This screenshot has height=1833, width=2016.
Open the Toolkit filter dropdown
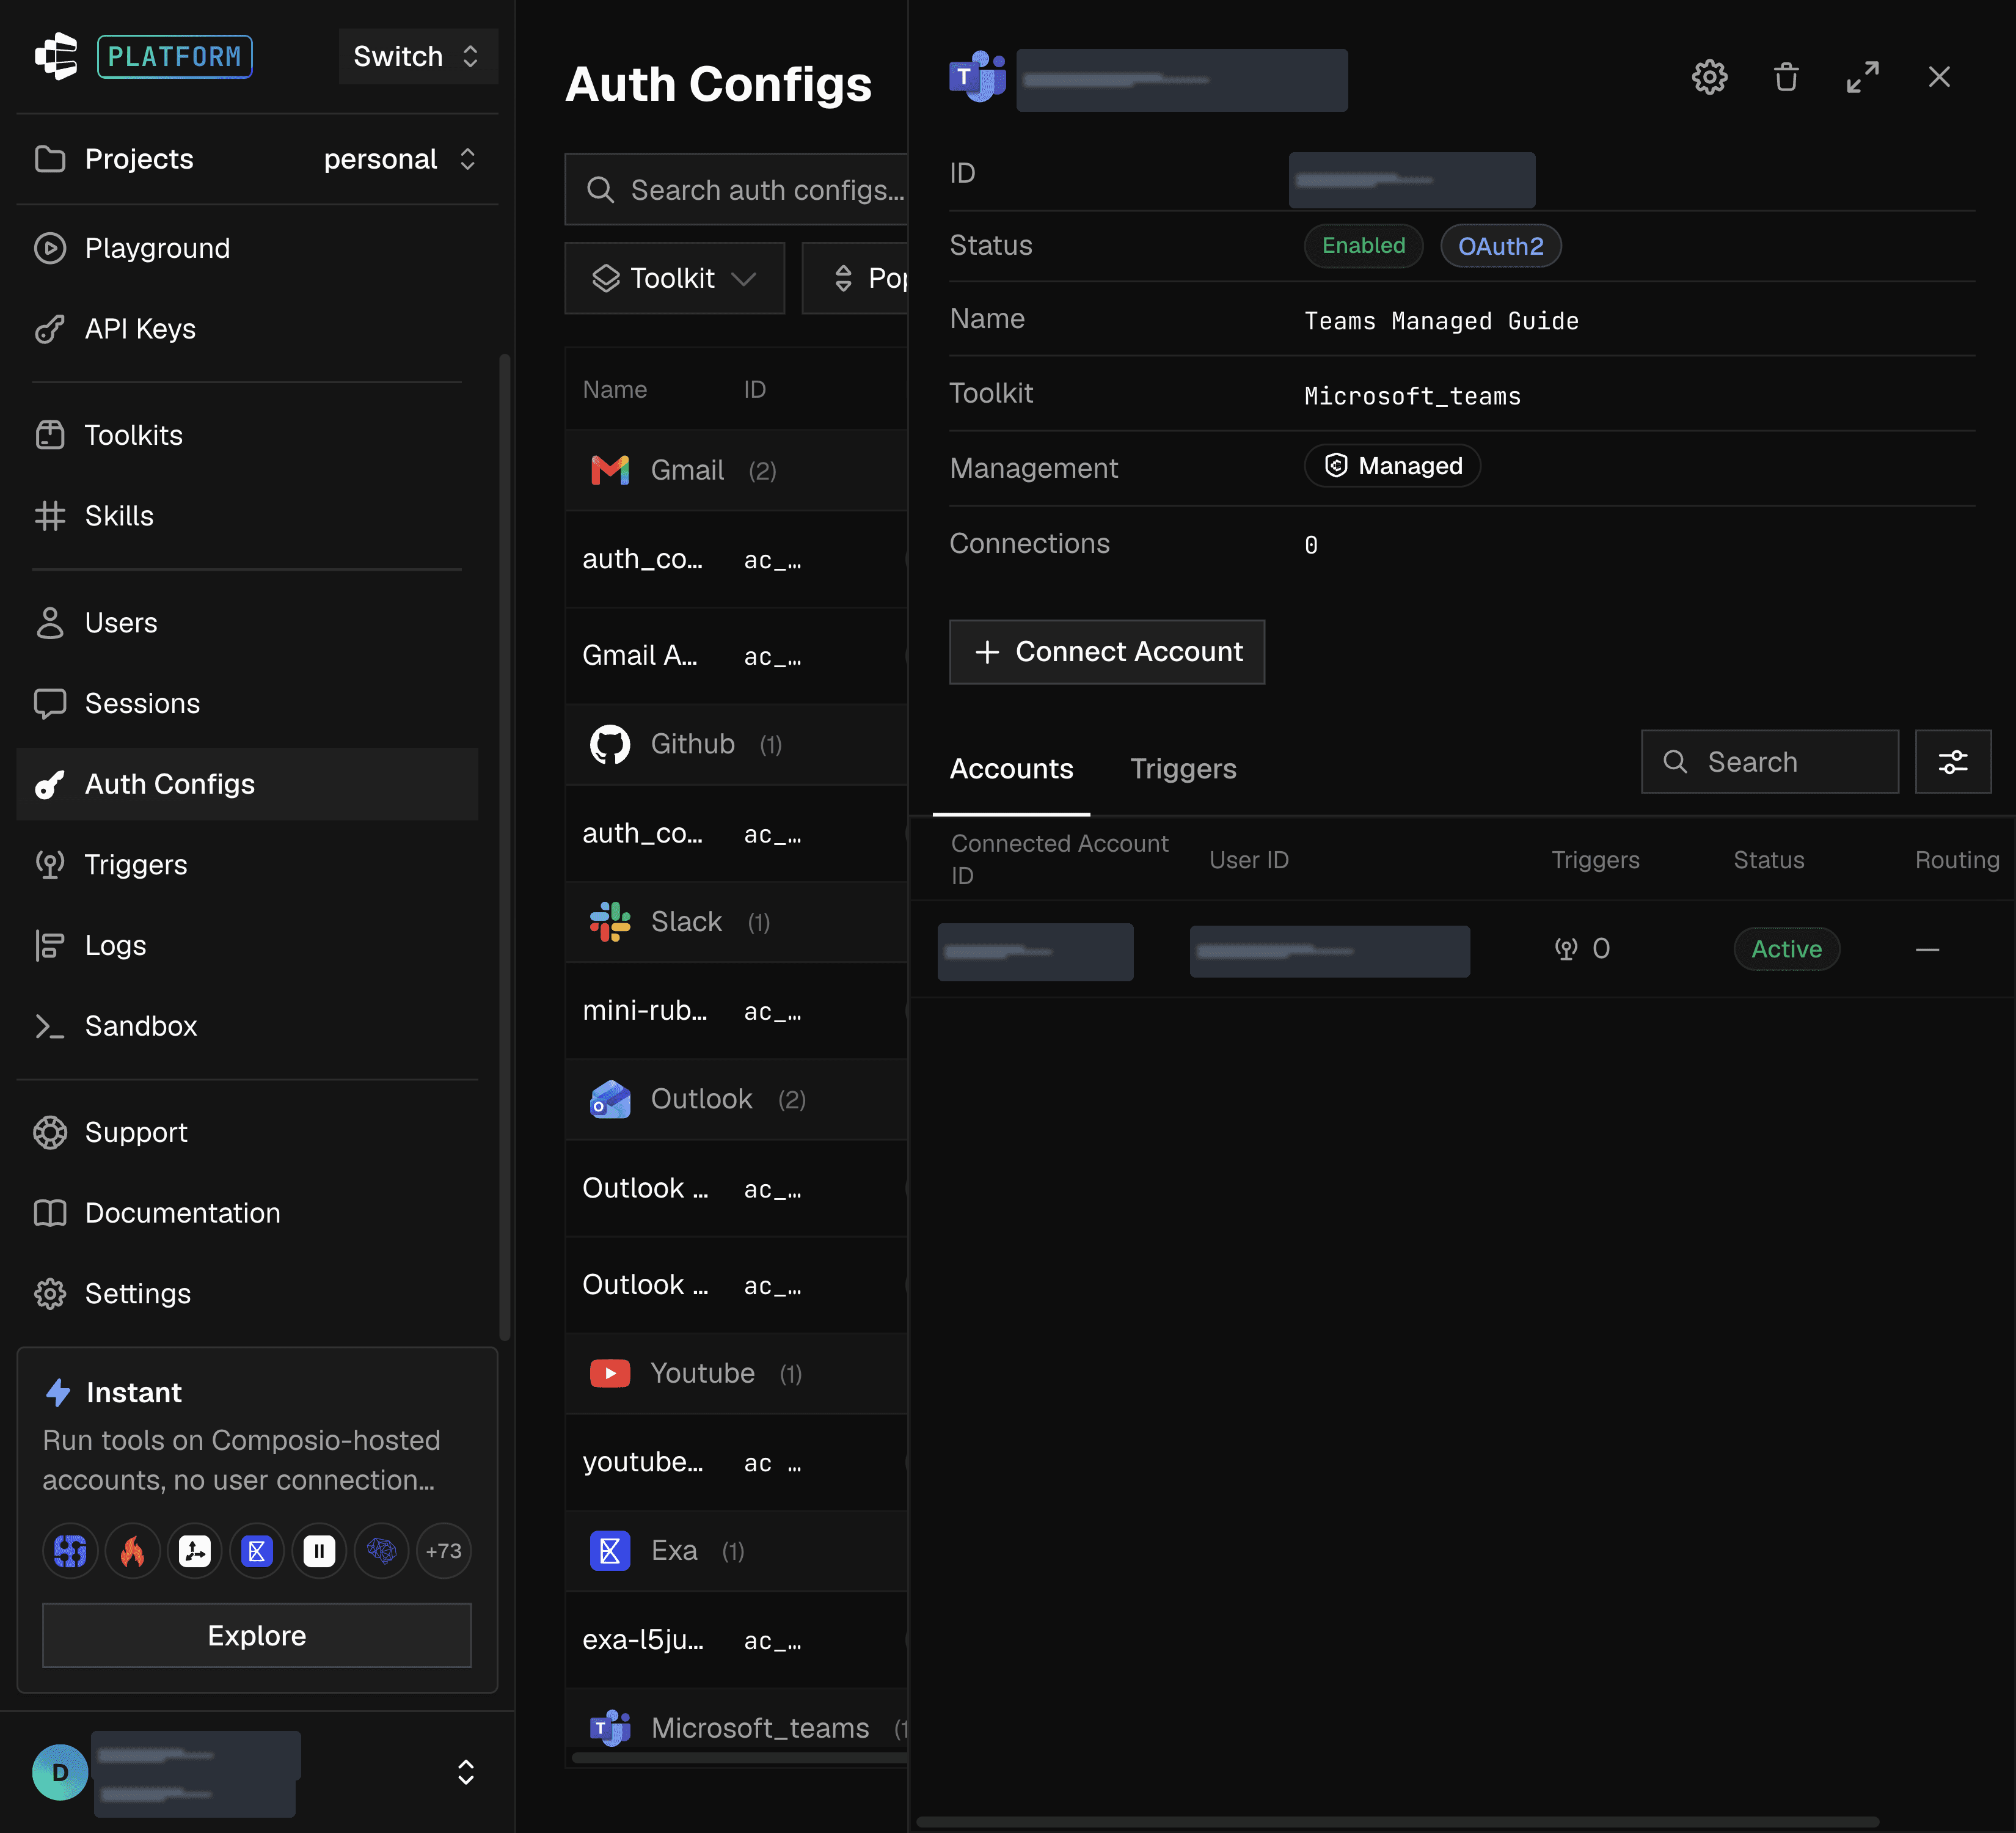click(x=675, y=278)
